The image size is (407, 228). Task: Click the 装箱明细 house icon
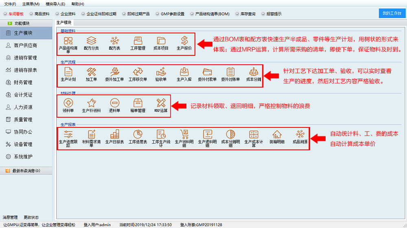coord(277,134)
